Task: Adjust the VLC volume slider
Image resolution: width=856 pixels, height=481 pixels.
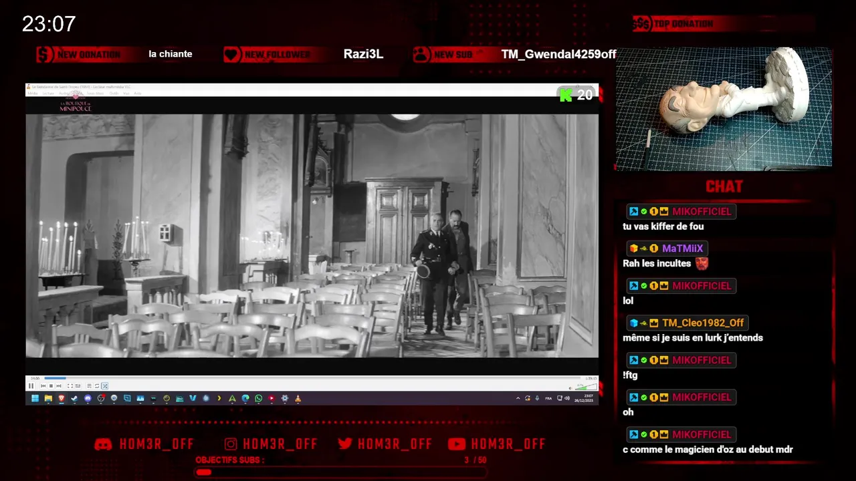Action: click(x=586, y=387)
